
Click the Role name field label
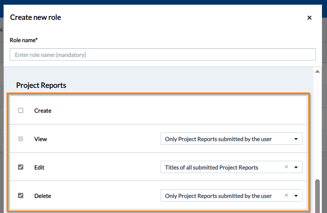[23, 40]
